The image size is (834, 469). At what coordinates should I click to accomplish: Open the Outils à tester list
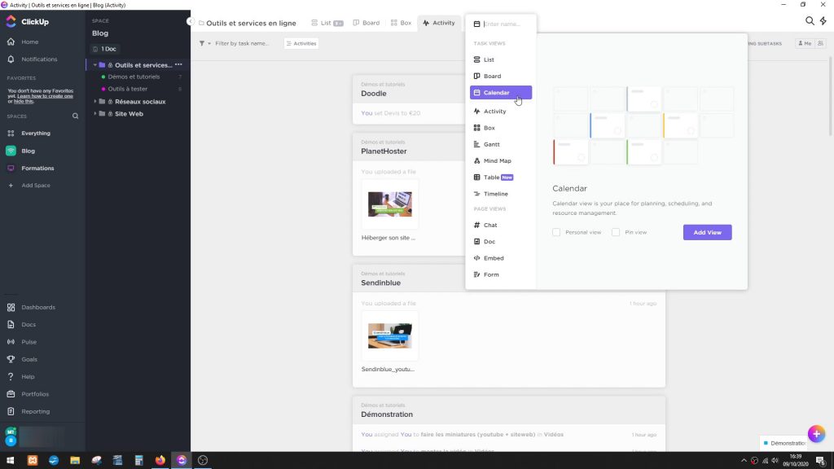pos(128,89)
